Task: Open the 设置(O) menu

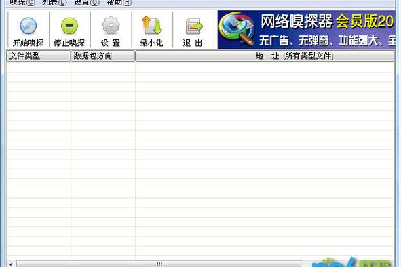Action: (x=86, y=3)
